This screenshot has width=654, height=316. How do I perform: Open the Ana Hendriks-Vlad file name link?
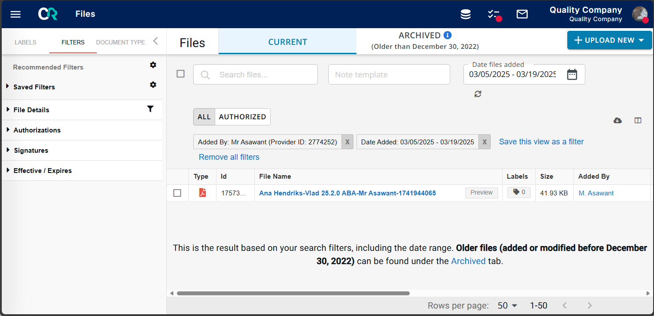pyautogui.click(x=348, y=193)
